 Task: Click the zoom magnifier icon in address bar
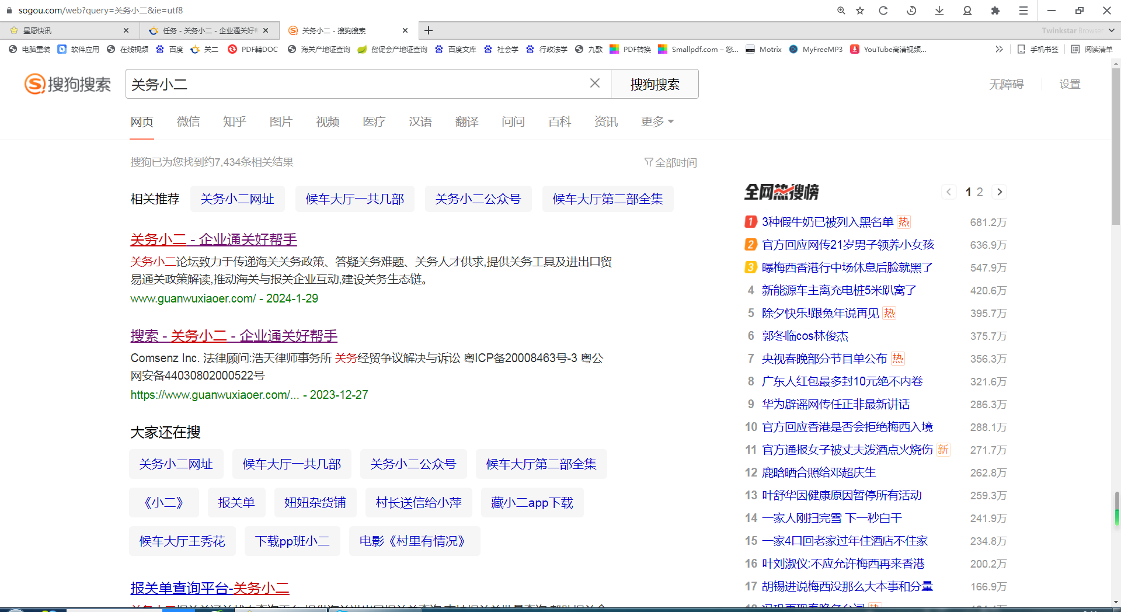click(x=841, y=11)
